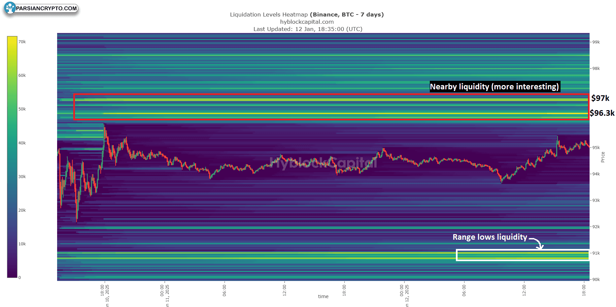Click the 99k price axis label

point(596,42)
